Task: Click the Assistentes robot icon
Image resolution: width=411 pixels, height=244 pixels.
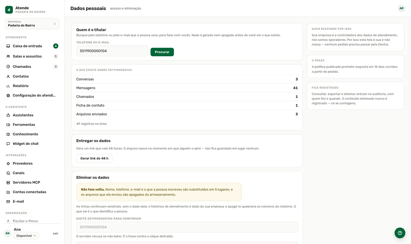Action: pyautogui.click(x=8, y=115)
